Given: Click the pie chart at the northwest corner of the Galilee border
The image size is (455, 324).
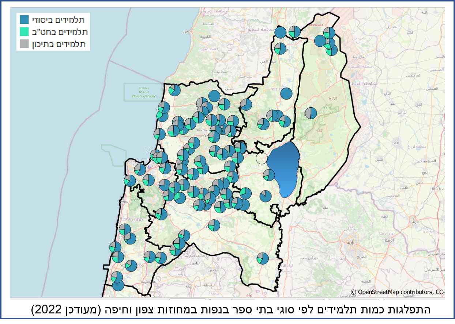Looking at the screenshot, I should tap(174, 90).
